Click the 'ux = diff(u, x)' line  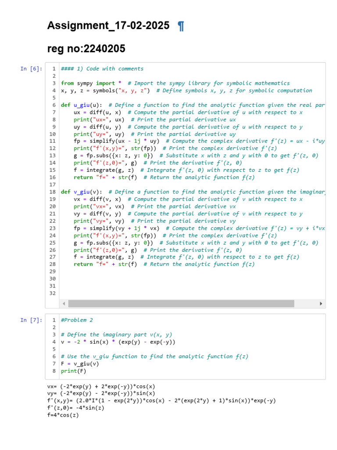(x=188, y=112)
